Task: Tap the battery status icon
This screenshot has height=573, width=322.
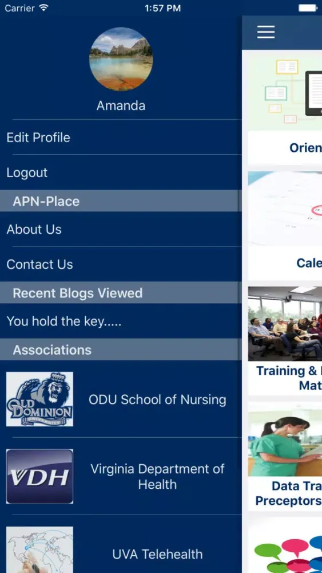Action: pos(308,8)
